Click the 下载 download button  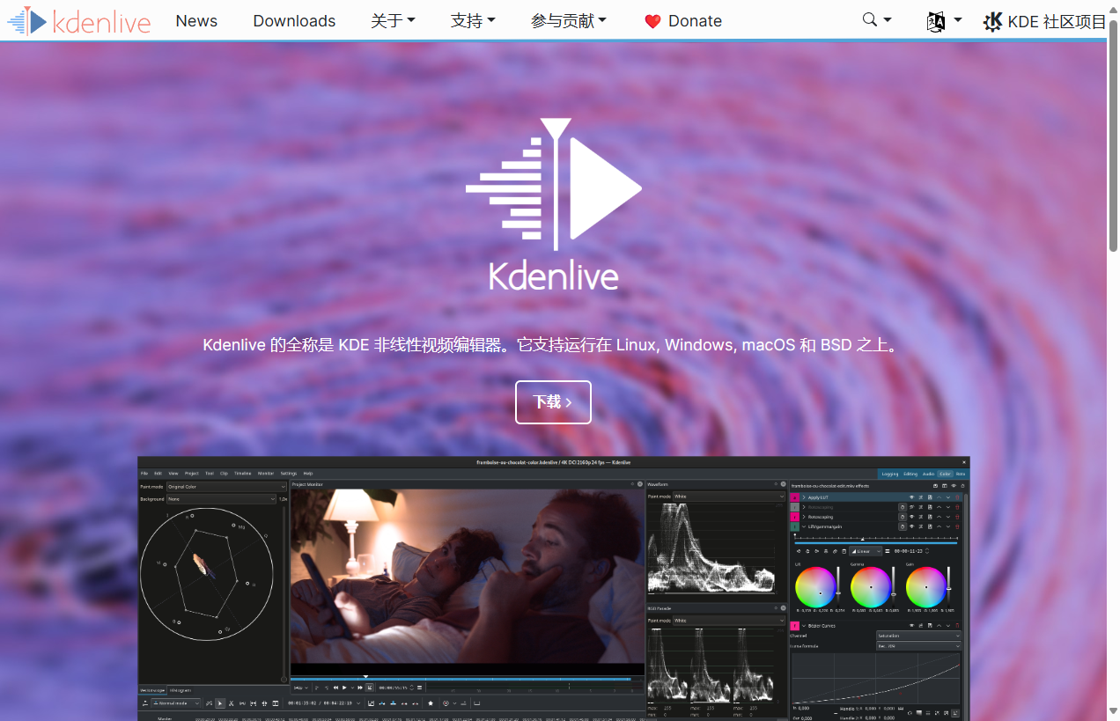[553, 401]
